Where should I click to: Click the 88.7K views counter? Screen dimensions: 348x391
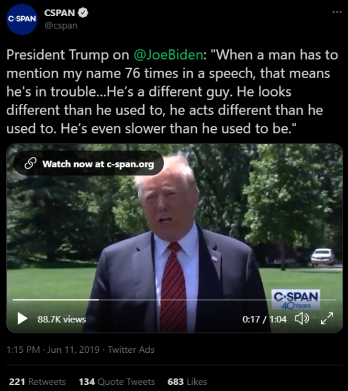click(62, 319)
